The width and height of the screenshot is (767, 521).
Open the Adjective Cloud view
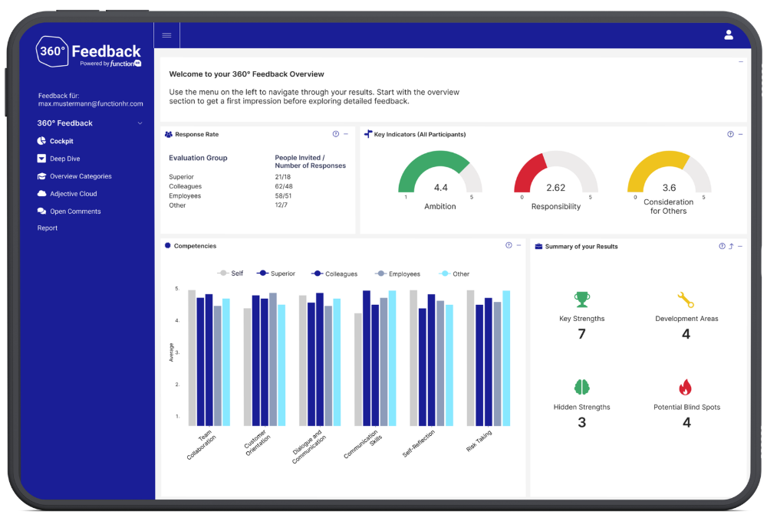(x=67, y=194)
